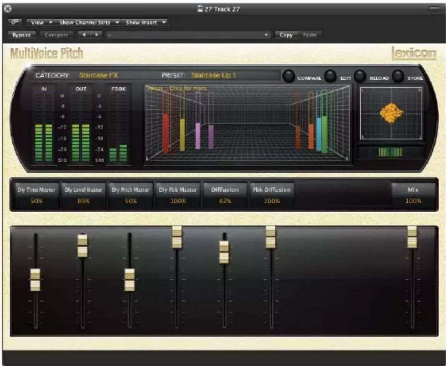Click the Dly Pitch Master fader handle

coord(130,280)
